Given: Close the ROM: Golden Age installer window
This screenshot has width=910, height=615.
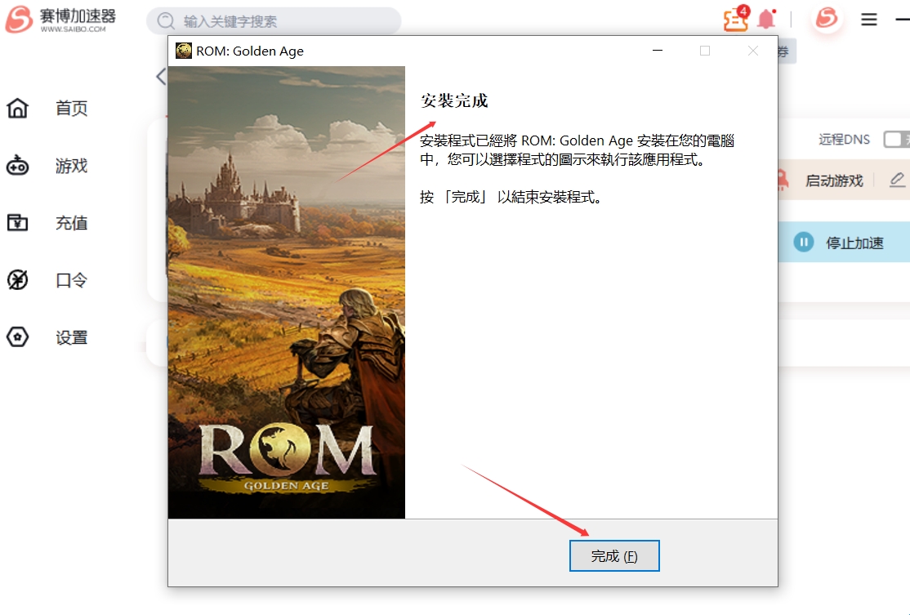Looking at the screenshot, I should [752, 51].
